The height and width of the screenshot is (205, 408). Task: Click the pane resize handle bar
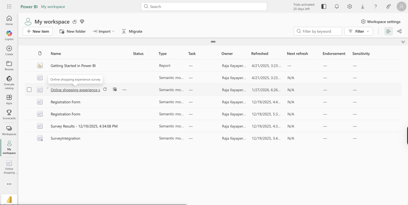(213, 42)
